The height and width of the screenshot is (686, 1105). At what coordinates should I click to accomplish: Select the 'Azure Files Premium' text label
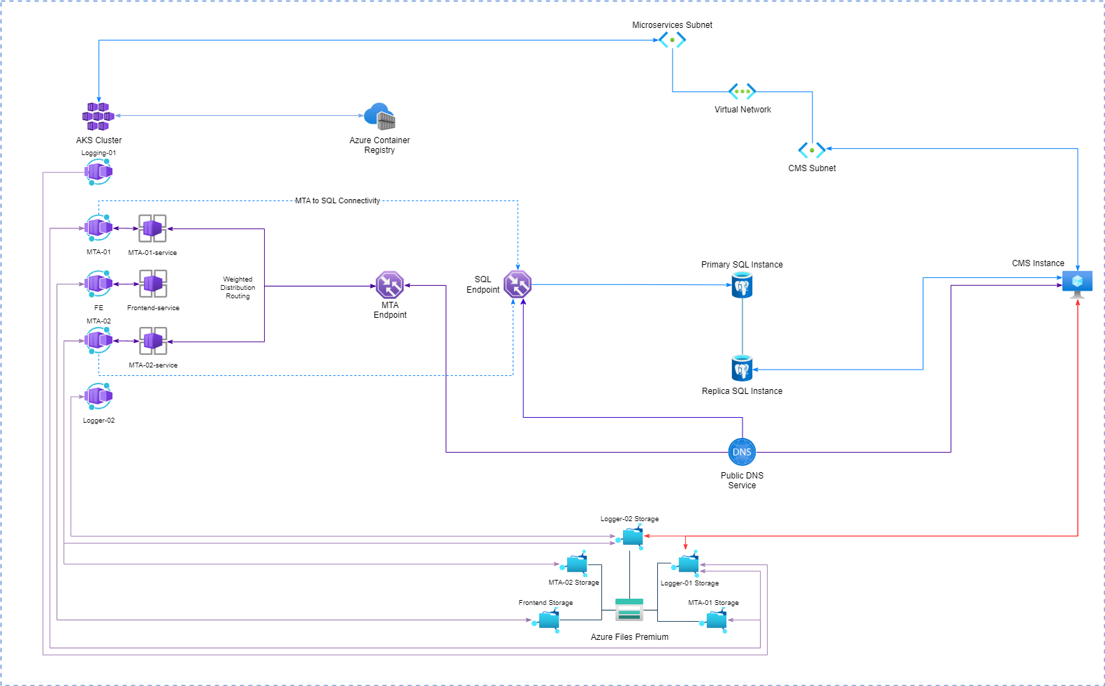click(629, 637)
